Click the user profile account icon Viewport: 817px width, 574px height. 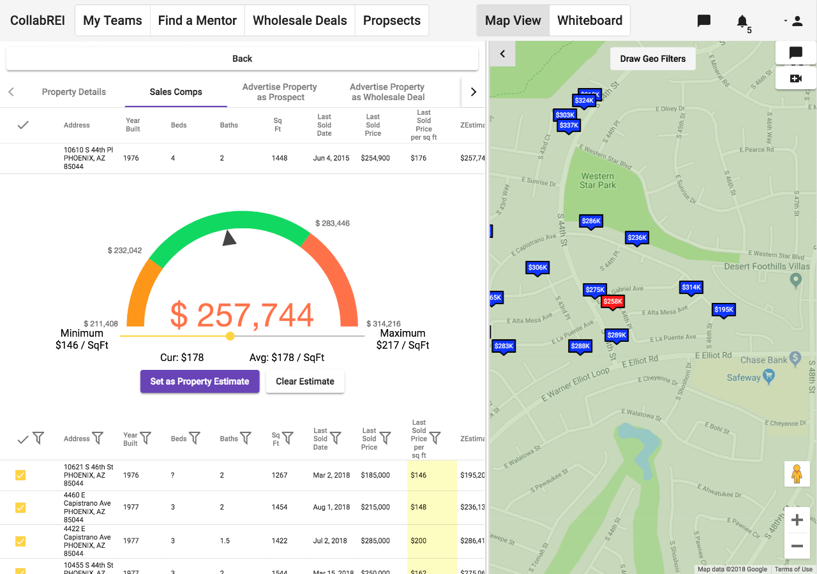point(797,20)
